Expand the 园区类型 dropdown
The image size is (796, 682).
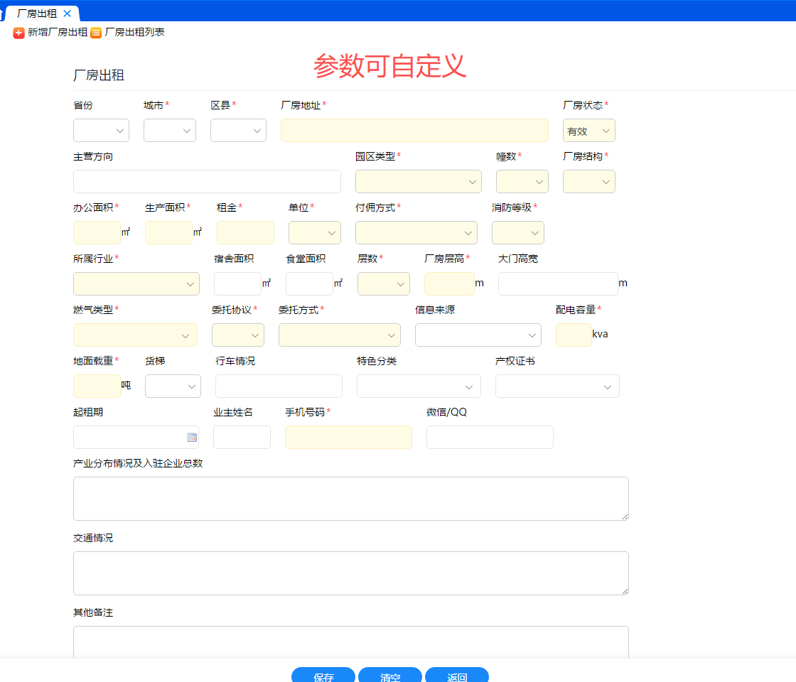(x=418, y=182)
